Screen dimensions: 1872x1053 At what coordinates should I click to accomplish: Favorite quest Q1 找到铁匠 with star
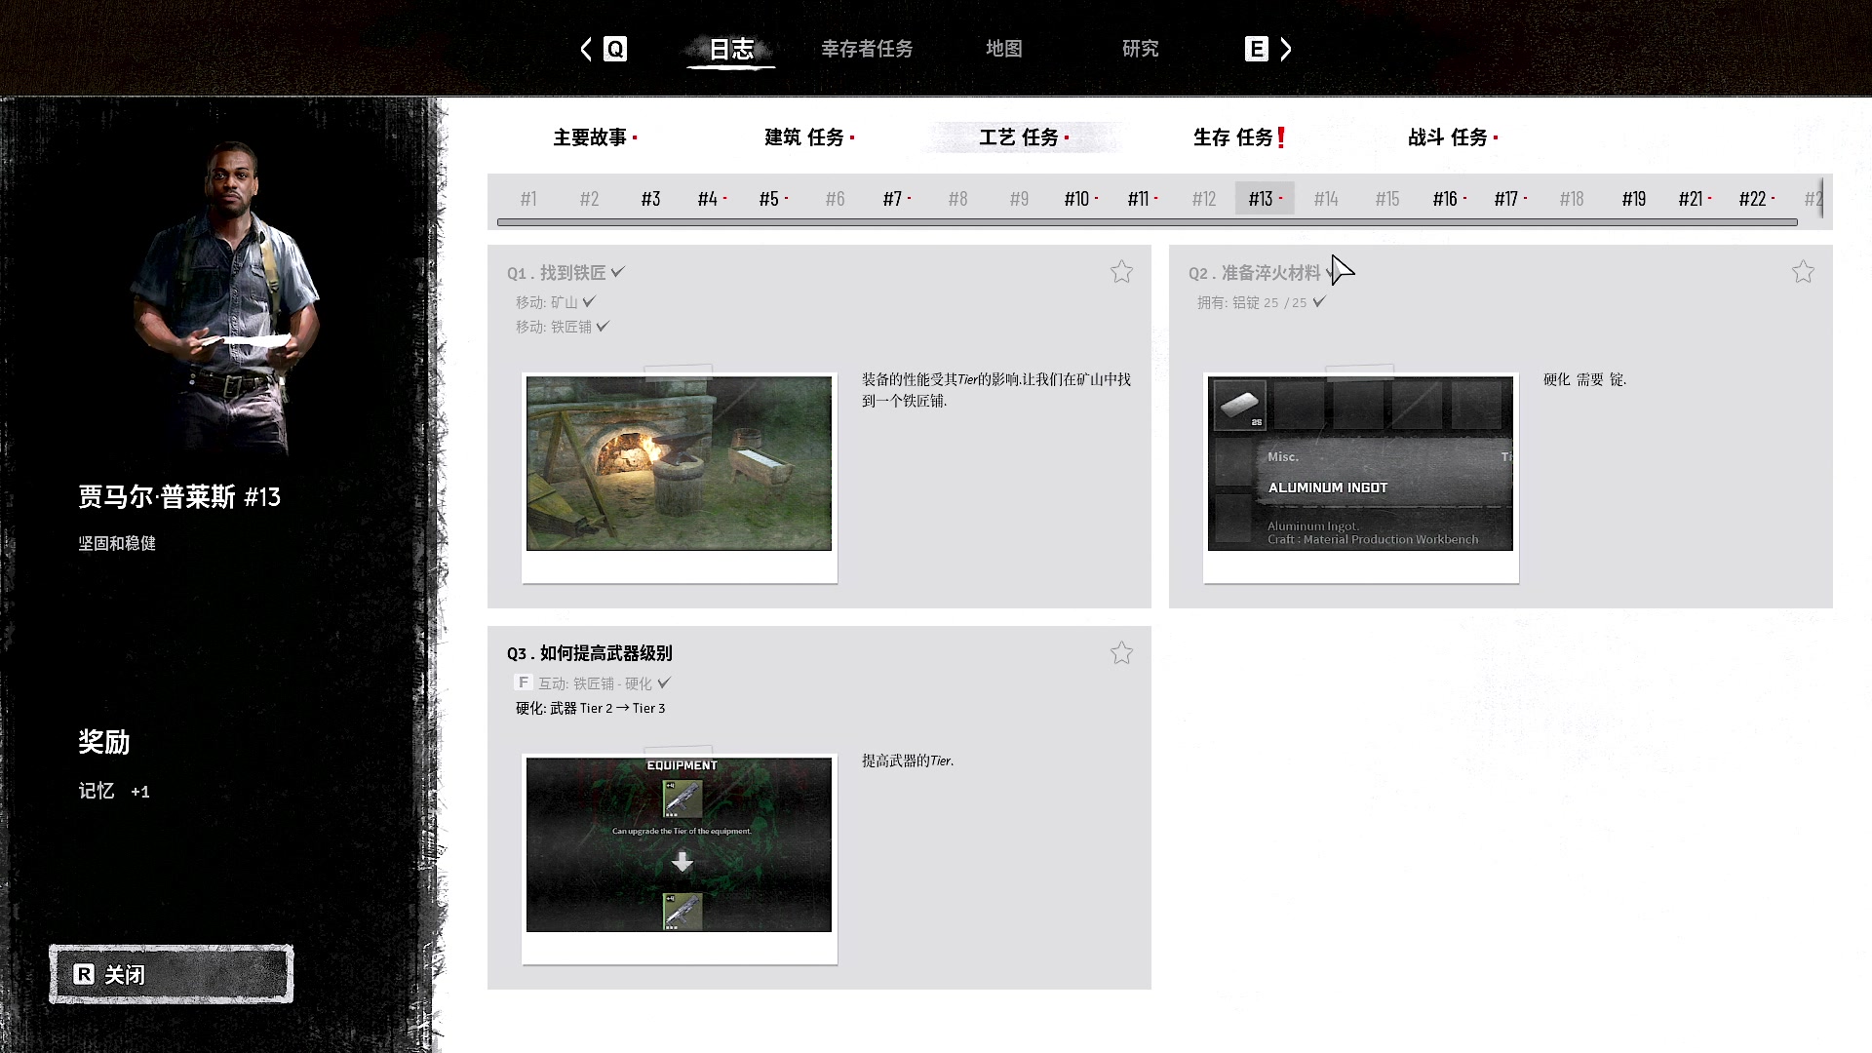(1121, 272)
